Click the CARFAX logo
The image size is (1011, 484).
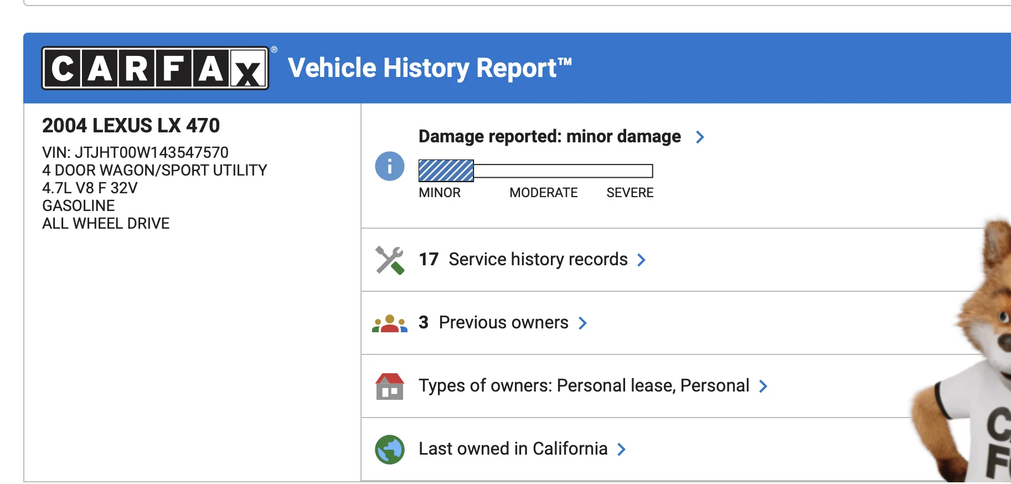[x=155, y=68]
